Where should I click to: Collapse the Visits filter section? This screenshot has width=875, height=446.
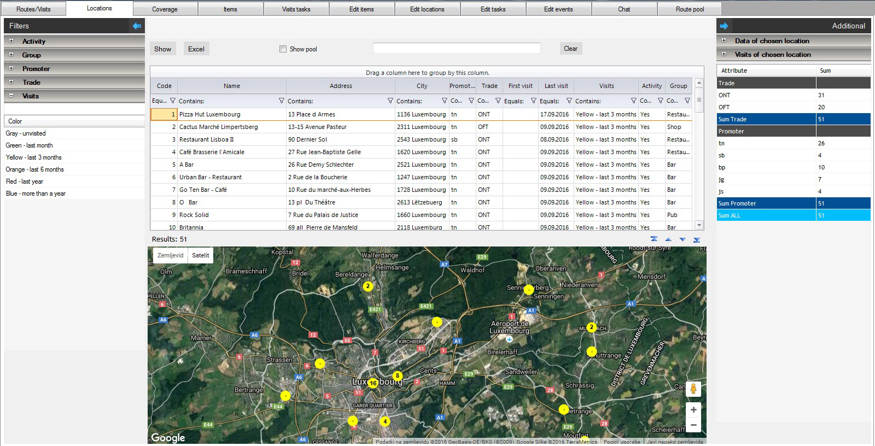point(11,96)
